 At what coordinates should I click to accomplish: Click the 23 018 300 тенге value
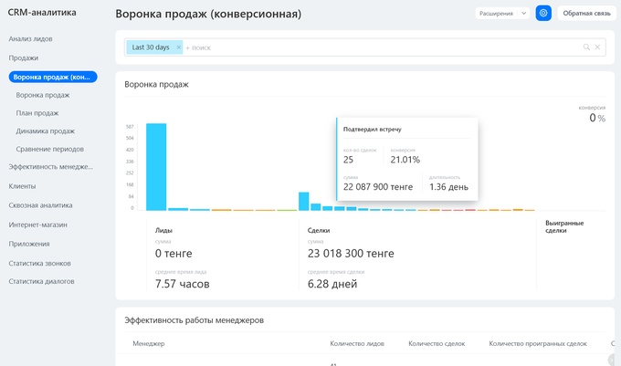pos(351,253)
